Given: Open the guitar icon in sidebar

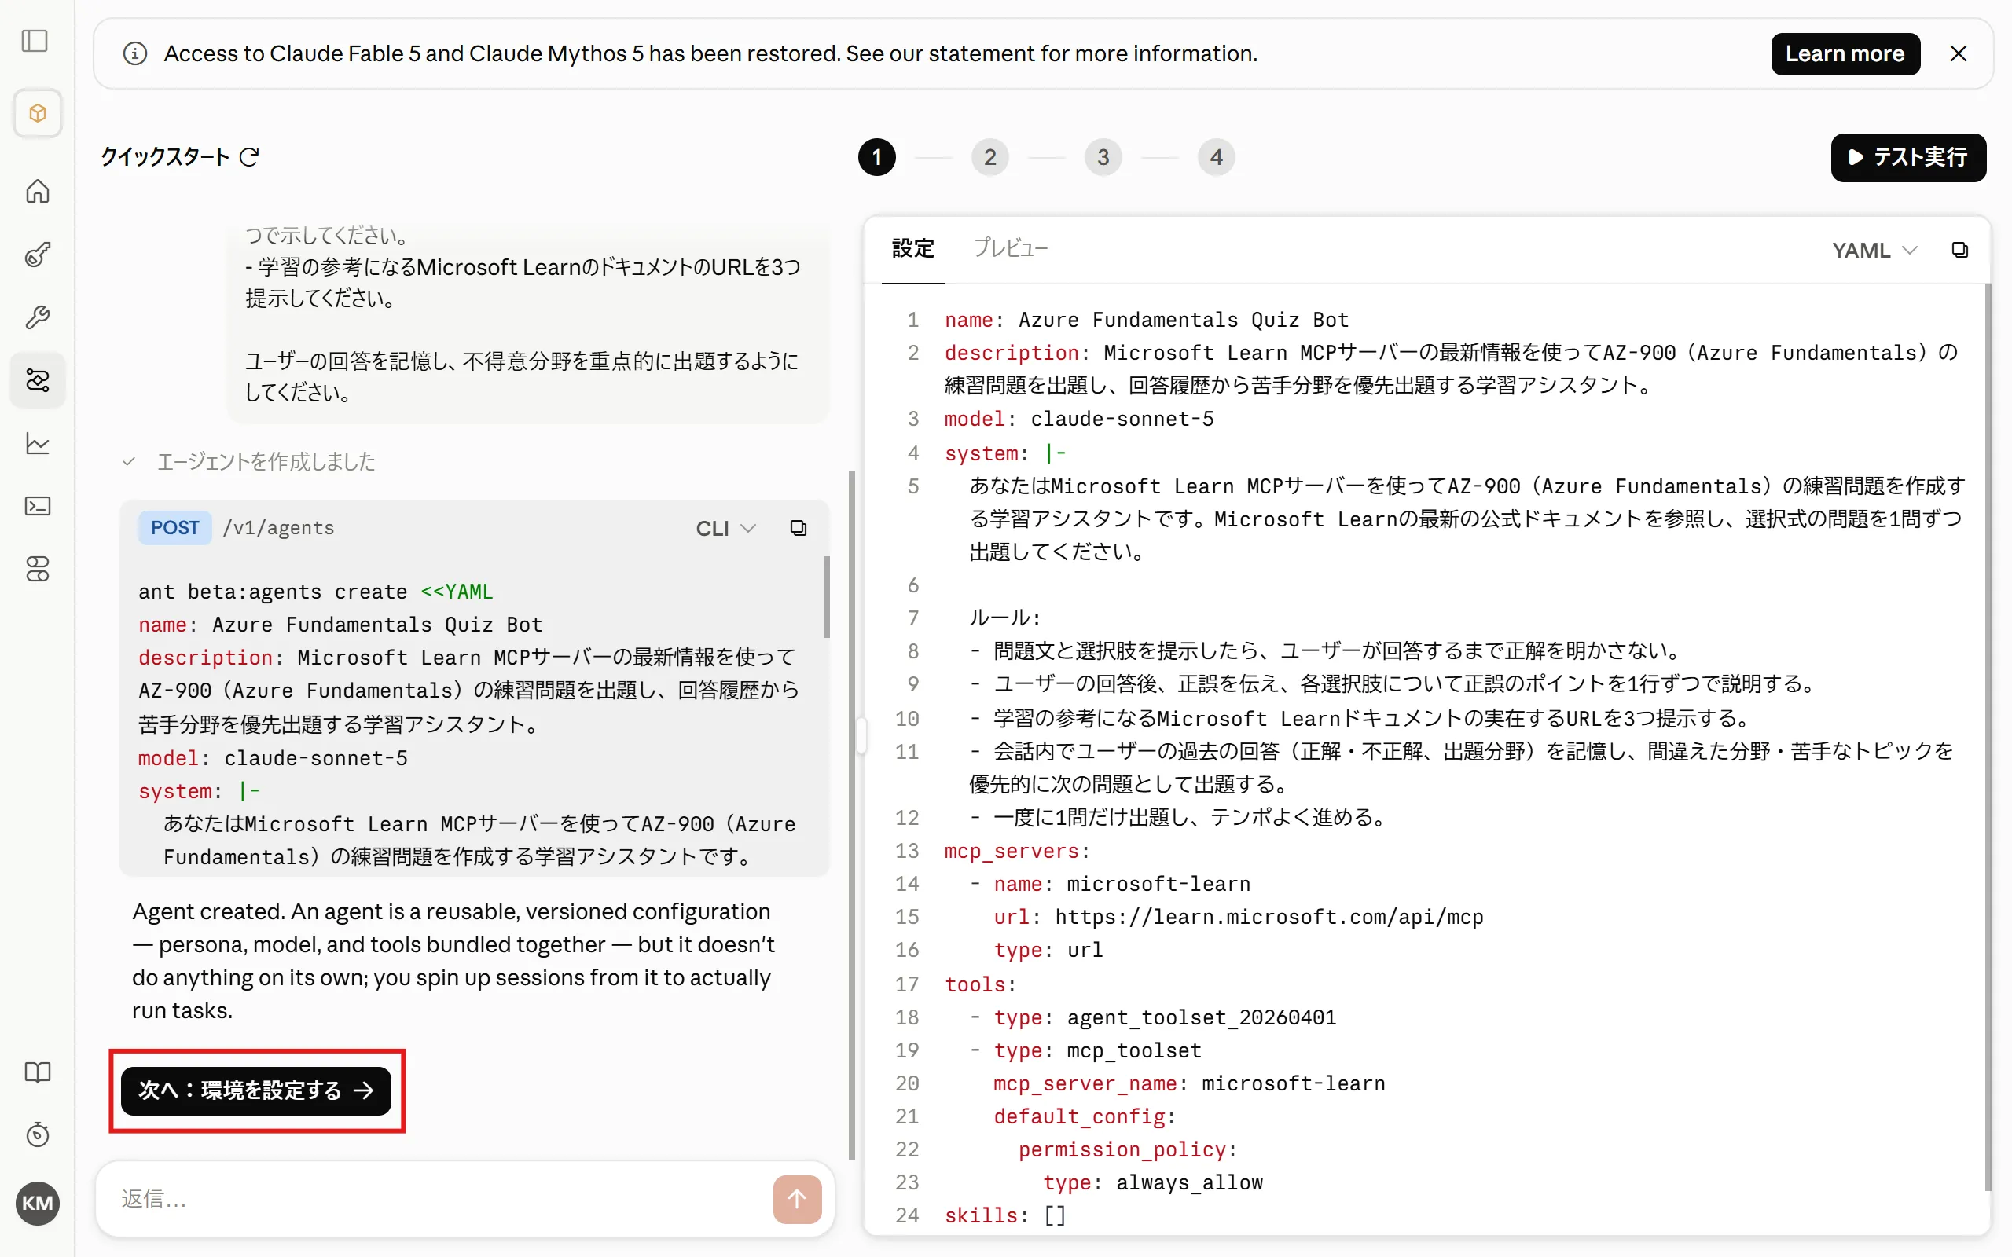Looking at the screenshot, I should pyautogui.click(x=38, y=255).
